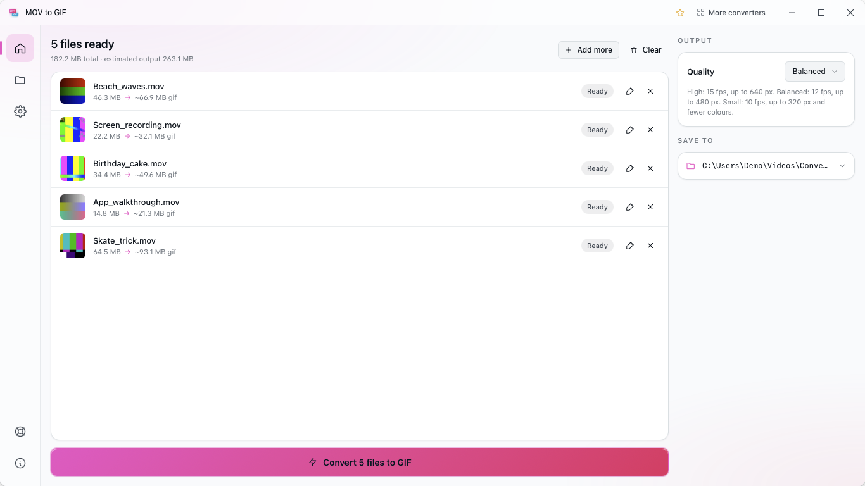Open the settings gear in the sidebar
Screen dimensions: 865x486
click(20, 111)
